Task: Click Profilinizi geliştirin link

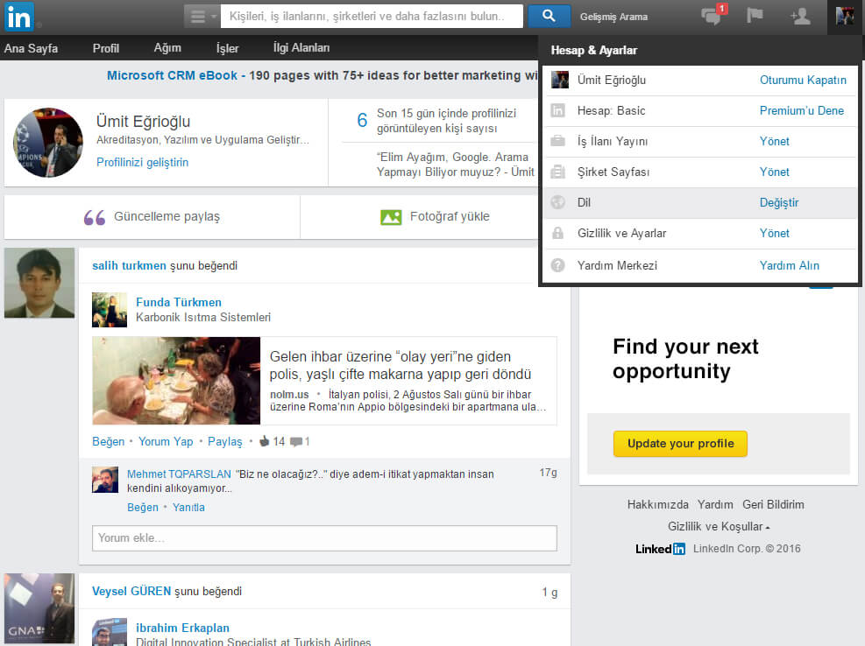Action: coord(142,162)
